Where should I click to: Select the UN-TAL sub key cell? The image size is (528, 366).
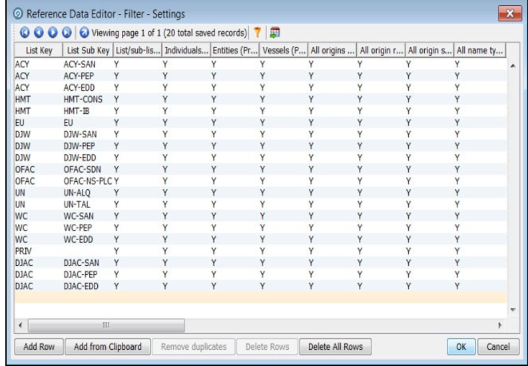click(88, 204)
